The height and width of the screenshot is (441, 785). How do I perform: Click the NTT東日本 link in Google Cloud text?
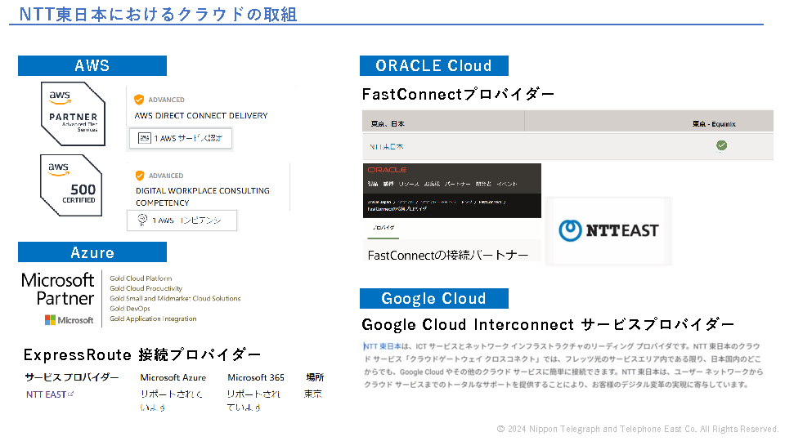pos(382,346)
